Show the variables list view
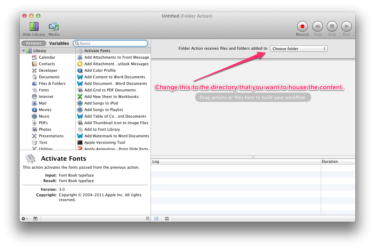This screenshot has height=249, width=375. pos(167,219)
